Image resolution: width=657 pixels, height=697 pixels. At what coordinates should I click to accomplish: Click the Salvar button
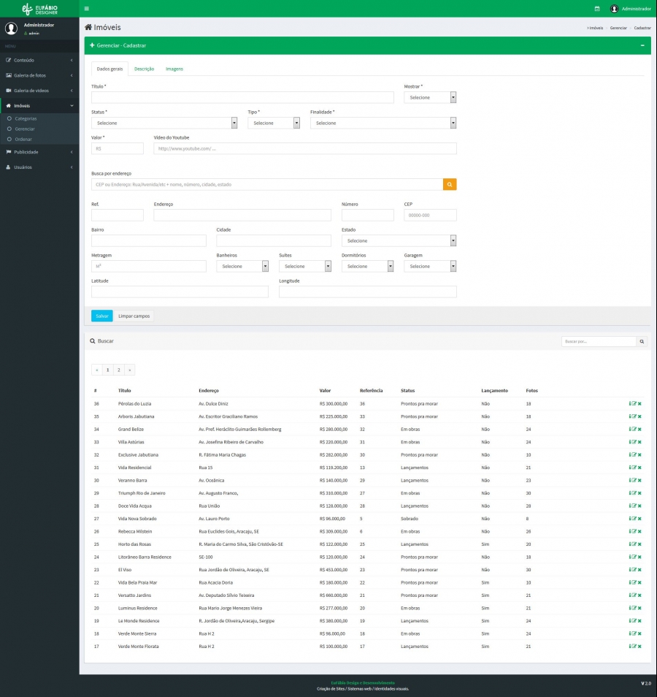click(x=102, y=316)
